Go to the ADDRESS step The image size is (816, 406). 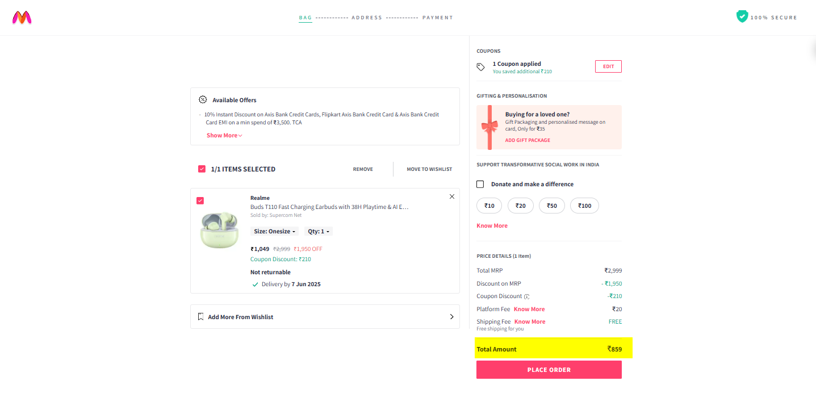pos(367,18)
